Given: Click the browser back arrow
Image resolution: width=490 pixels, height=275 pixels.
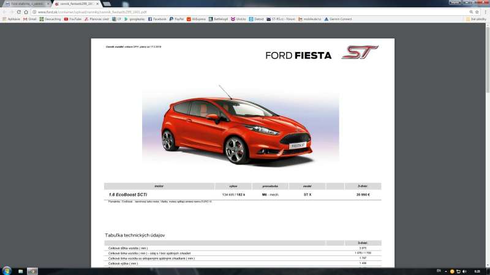Looking at the screenshot, I should pos(4,12).
